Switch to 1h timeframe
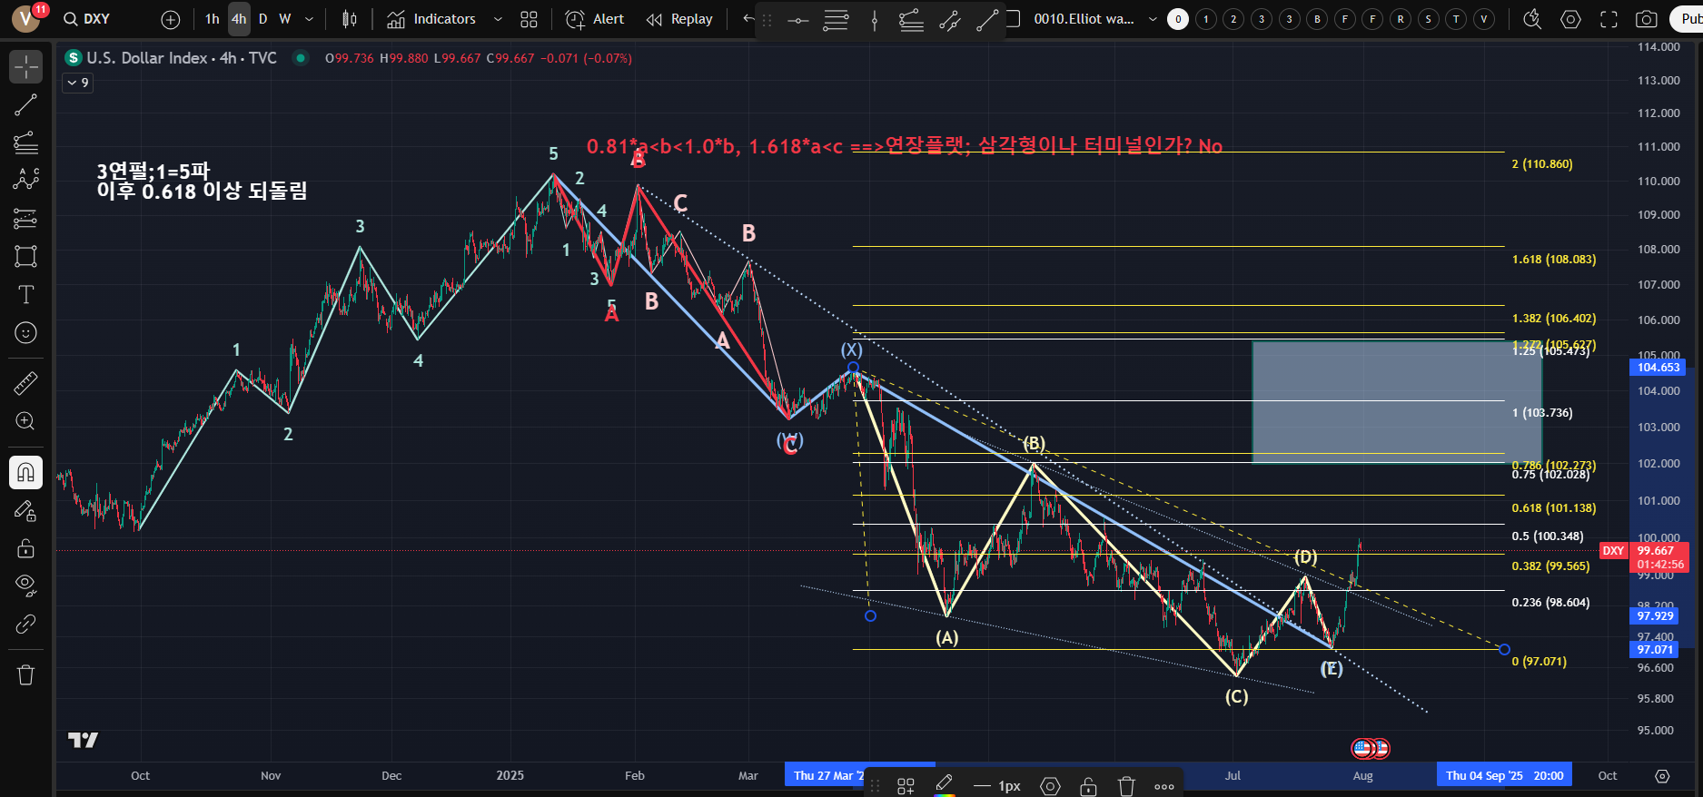This screenshot has width=1703, height=797. click(212, 19)
